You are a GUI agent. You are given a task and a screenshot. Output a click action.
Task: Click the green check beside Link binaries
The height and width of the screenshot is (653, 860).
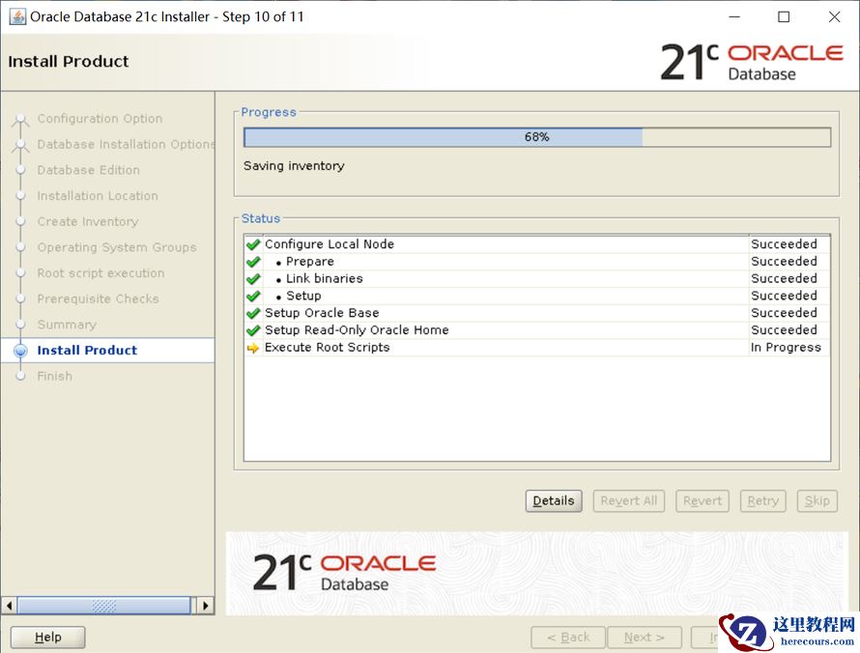(x=253, y=279)
